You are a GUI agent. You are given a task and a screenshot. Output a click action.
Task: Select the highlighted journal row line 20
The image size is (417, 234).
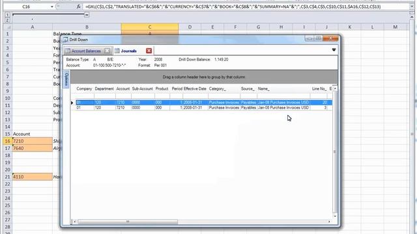point(204,103)
